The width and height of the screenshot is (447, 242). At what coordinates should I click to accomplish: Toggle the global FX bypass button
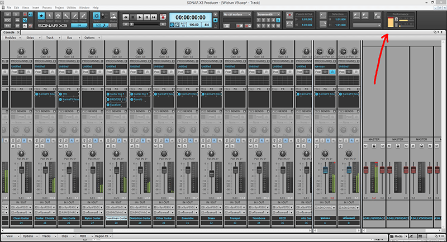tap(8, 26)
